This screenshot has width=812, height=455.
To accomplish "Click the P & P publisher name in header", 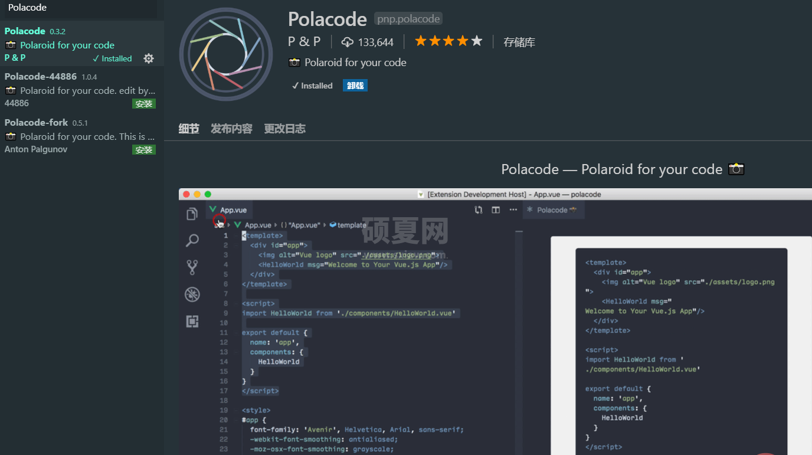I will pos(304,41).
